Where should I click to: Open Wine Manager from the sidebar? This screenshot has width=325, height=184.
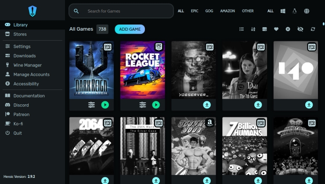(x=27, y=65)
